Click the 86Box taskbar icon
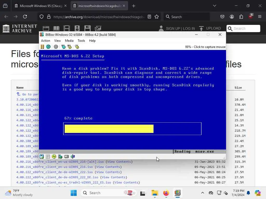The height and width of the screenshot is (199, 266). click(178, 193)
